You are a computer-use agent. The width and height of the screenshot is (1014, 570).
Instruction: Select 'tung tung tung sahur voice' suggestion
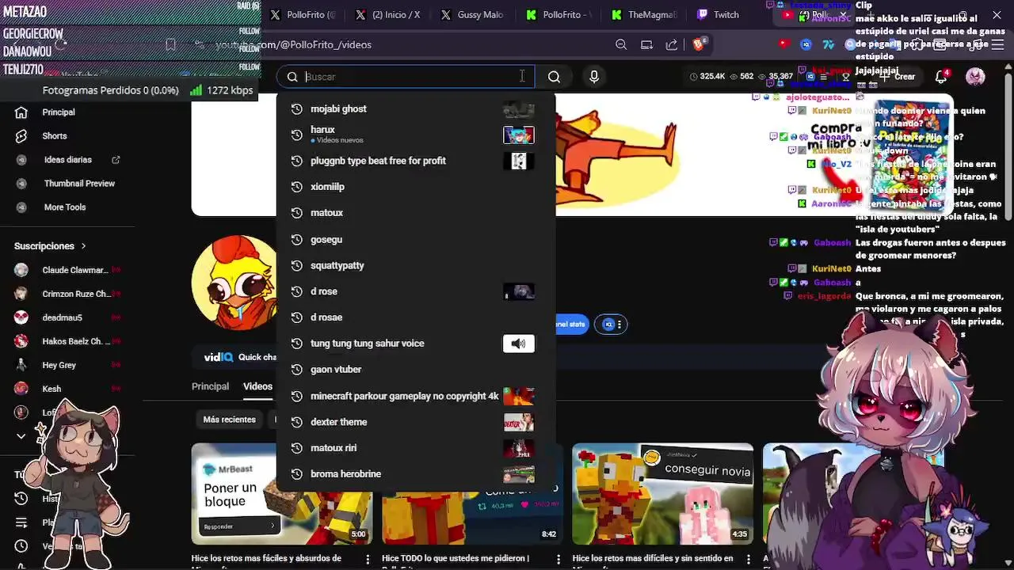pos(416,344)
